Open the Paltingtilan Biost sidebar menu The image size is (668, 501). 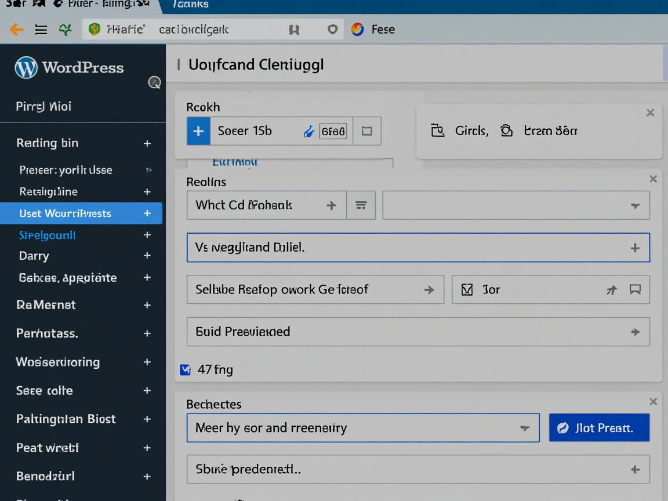[x=81, y=419]
